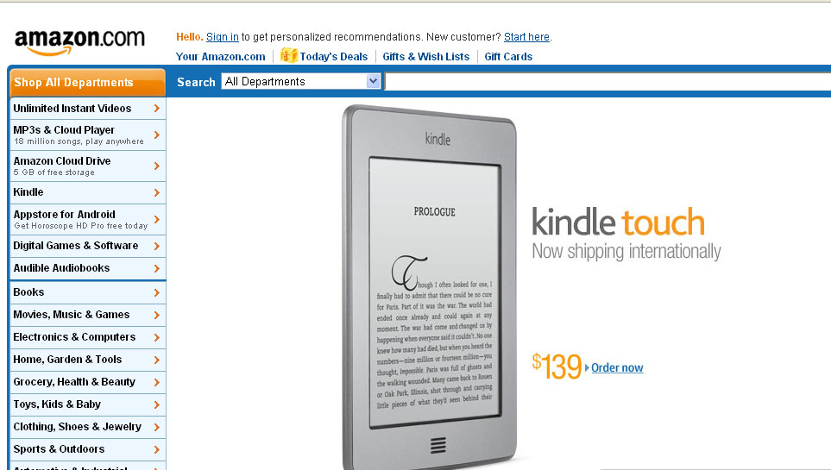Click inside the search text field

click(608, 82)
